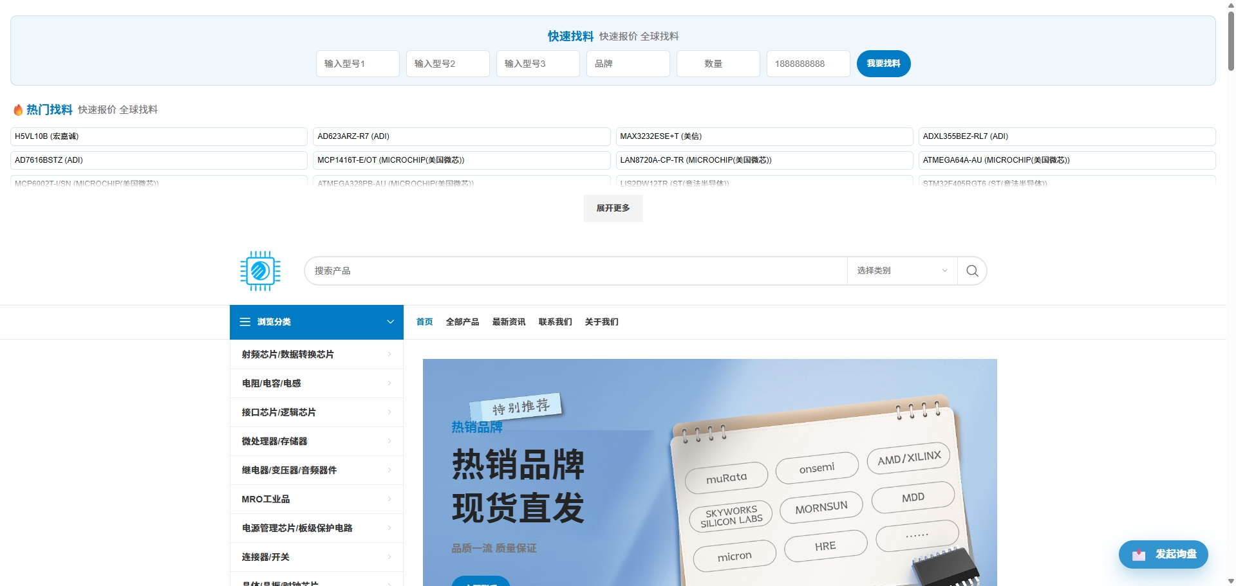1236x586 pixels.
Task: Select MRO工业品 category text
Action: 266,499
